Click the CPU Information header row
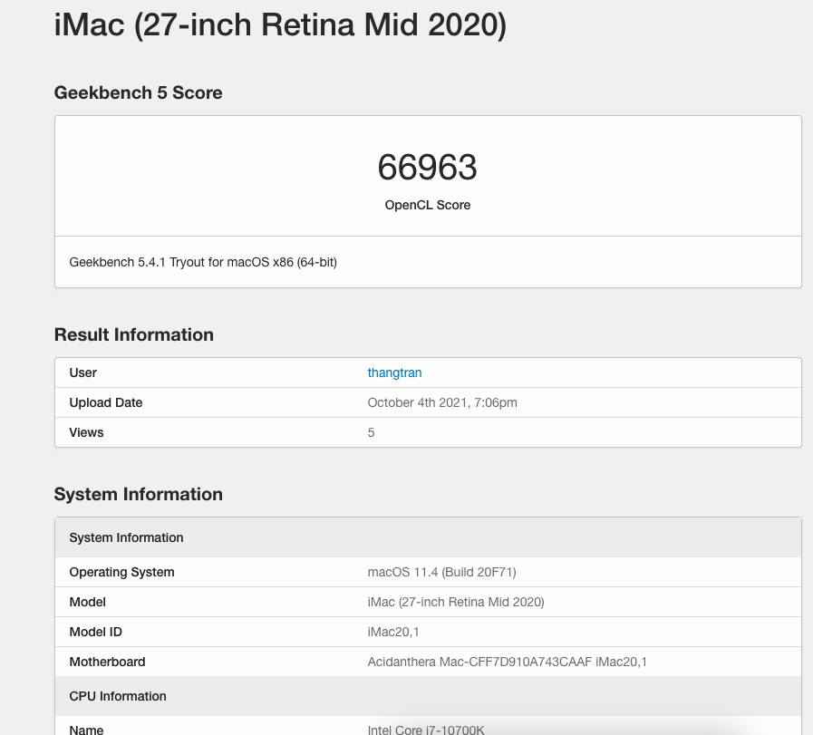Viewport: 813px width, 735px height. 428,696
